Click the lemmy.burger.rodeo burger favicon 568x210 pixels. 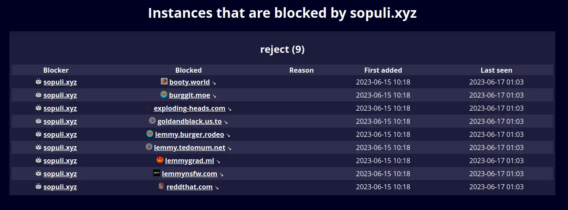click(150, 134)
